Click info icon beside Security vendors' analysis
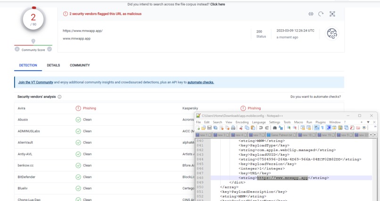This screenshot has height=201, width=380. [59, 97]
